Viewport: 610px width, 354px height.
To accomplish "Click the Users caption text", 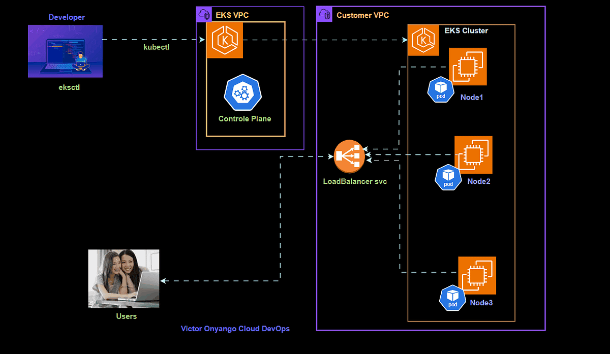I will 126,316.
